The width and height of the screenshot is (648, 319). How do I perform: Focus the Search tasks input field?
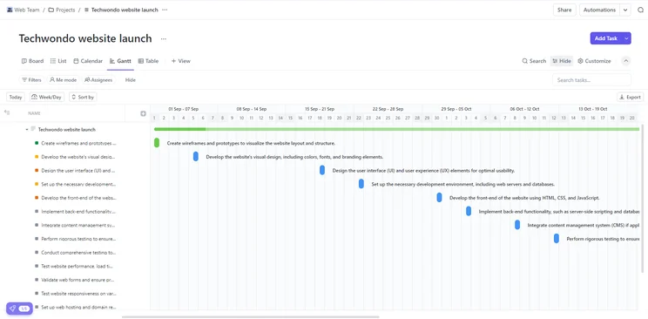click(591, 80)
